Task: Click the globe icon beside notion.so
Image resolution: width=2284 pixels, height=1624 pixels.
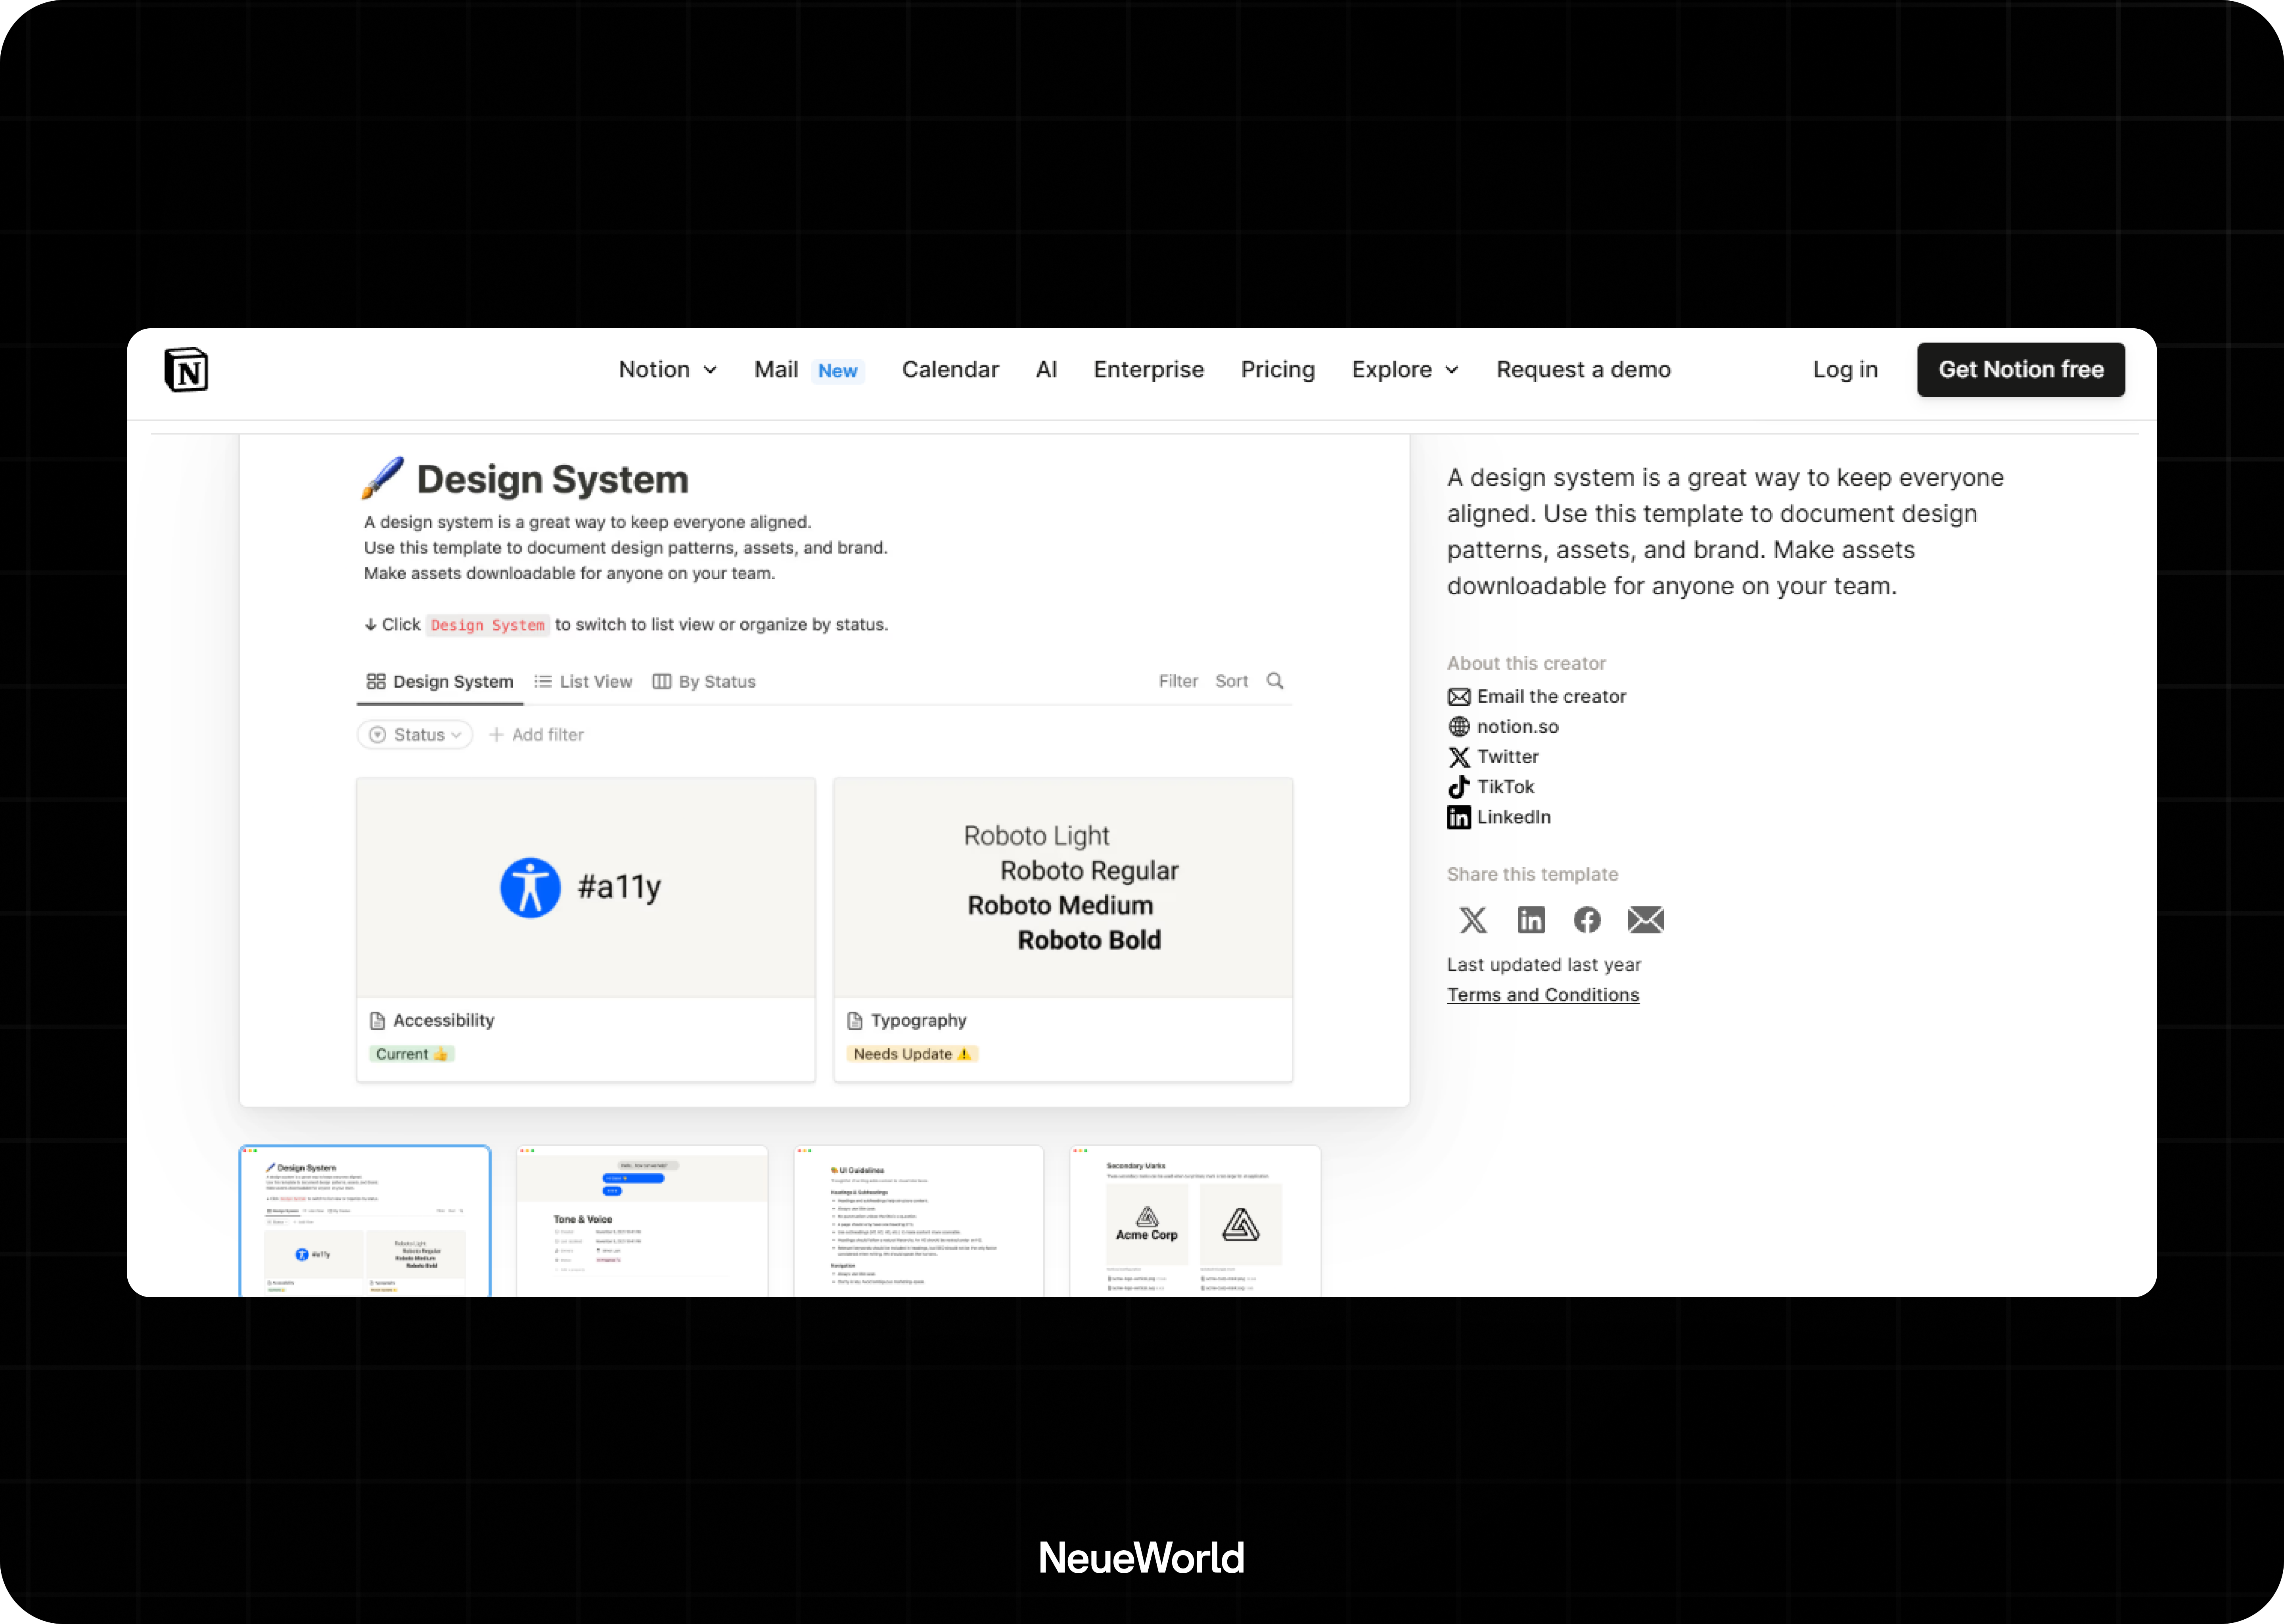Action: coord(1459,727)
